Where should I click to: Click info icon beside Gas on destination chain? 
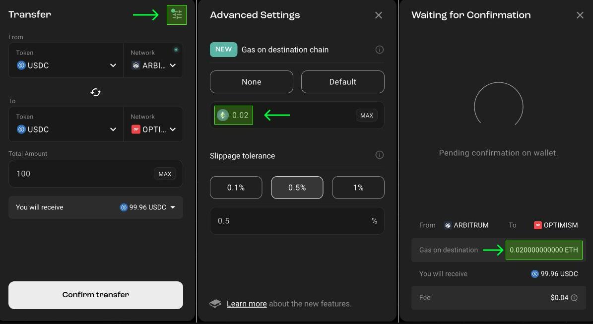pos(379,50)
